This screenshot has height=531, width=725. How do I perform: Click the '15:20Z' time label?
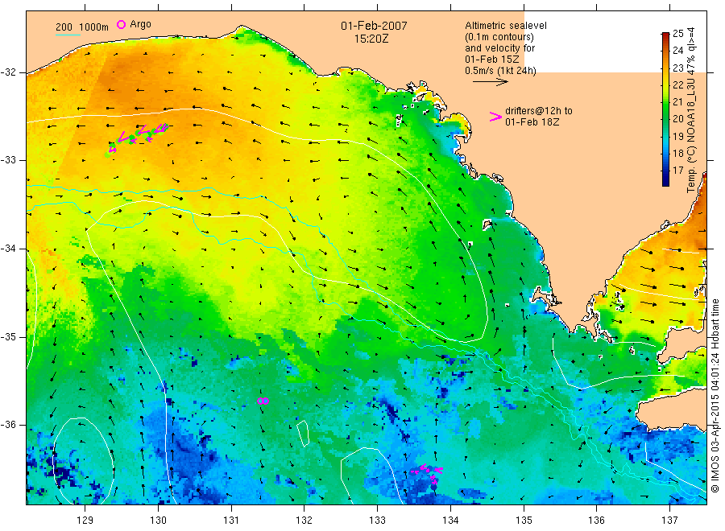[x=371, y=39]
